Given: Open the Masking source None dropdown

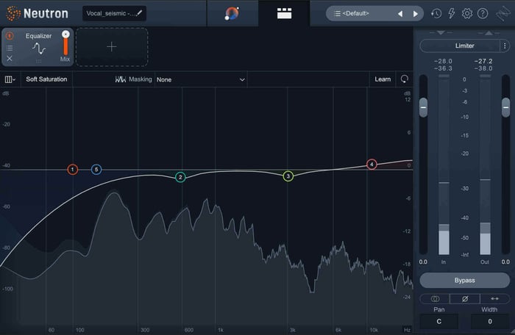Looking at the screenshot, I should pos(201,79).
